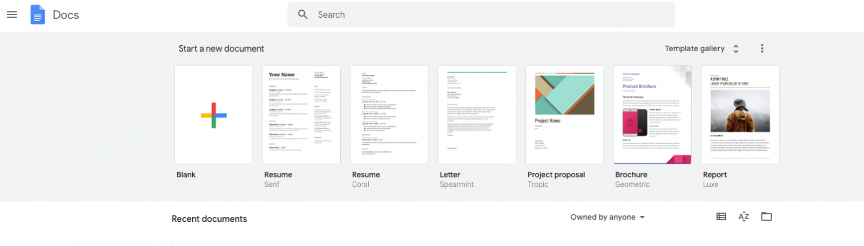The image size is (864, 246).
Task: Open the file picker folder icon
Action: tap(766, 216)
